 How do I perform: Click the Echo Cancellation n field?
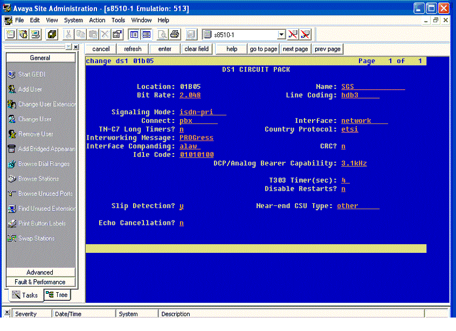(182, 223)
